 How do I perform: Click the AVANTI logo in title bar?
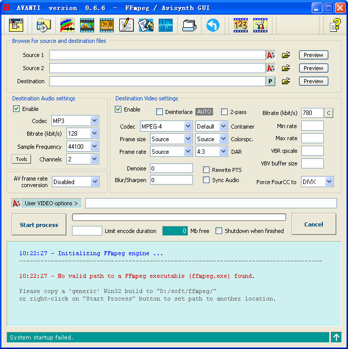[7, 8]
